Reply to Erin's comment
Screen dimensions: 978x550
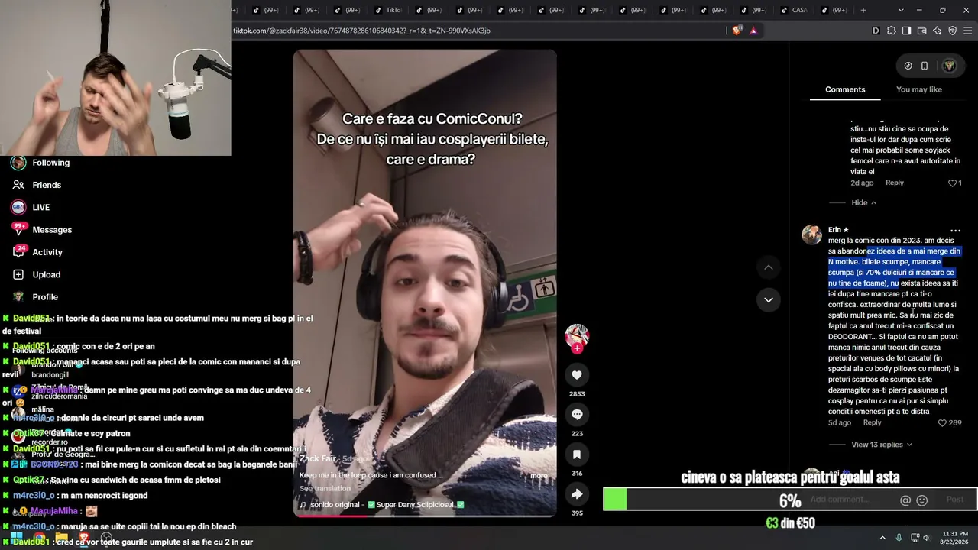[x=872, y=422]
